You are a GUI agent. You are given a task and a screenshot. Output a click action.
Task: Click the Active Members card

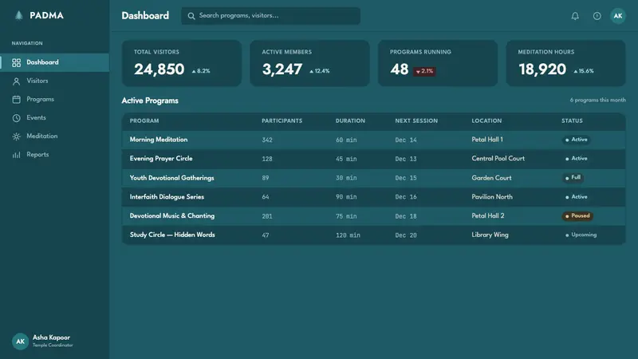click(x=309, y=63)
